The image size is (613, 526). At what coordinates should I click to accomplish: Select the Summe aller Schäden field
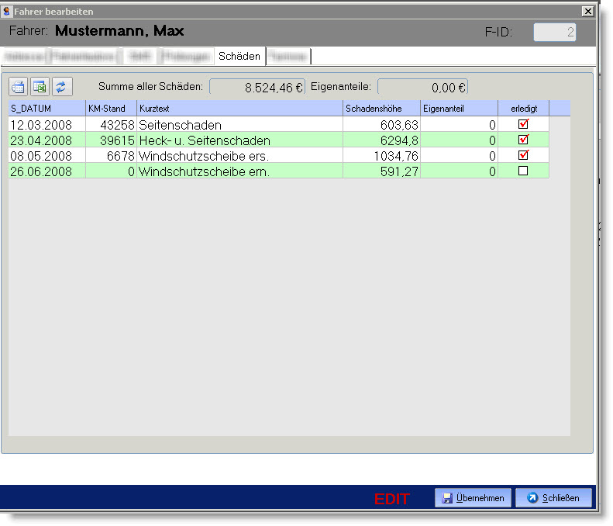click(257, 88)
